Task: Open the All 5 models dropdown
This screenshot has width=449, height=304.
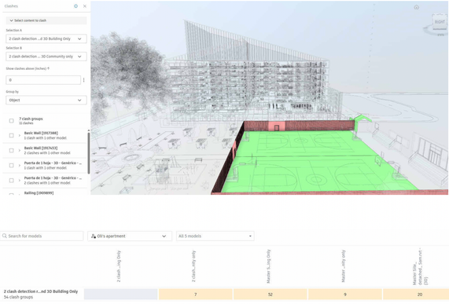Action: click(215, 236)
